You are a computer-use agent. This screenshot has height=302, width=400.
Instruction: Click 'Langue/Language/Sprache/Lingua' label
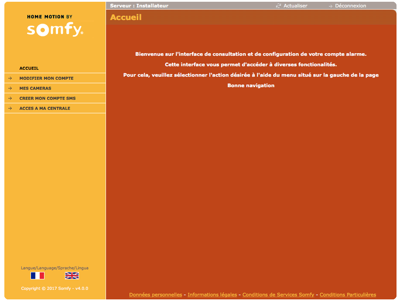point(55,268)
